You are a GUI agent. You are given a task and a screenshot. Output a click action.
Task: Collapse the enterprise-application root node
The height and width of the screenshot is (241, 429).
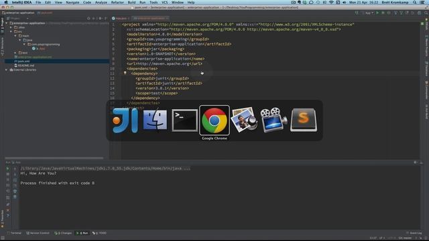pos(7,23)
